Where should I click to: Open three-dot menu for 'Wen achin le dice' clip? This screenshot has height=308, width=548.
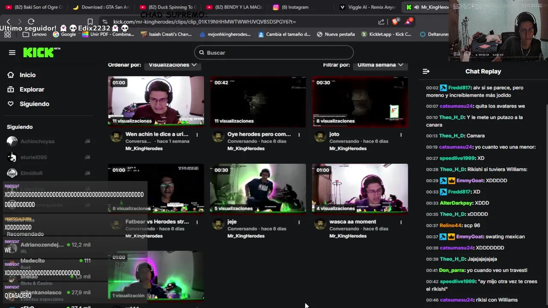point(197,135)
